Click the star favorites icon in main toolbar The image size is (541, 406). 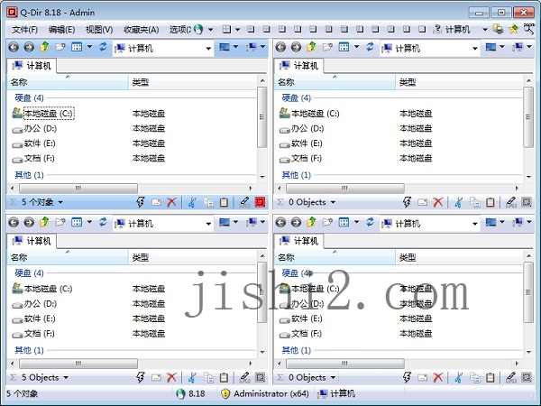coord(513,30)
